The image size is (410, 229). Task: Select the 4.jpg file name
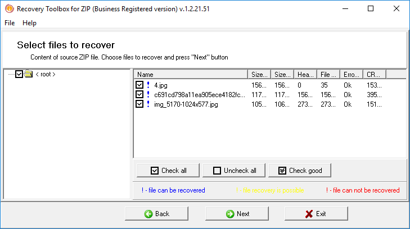coord(160,85)
